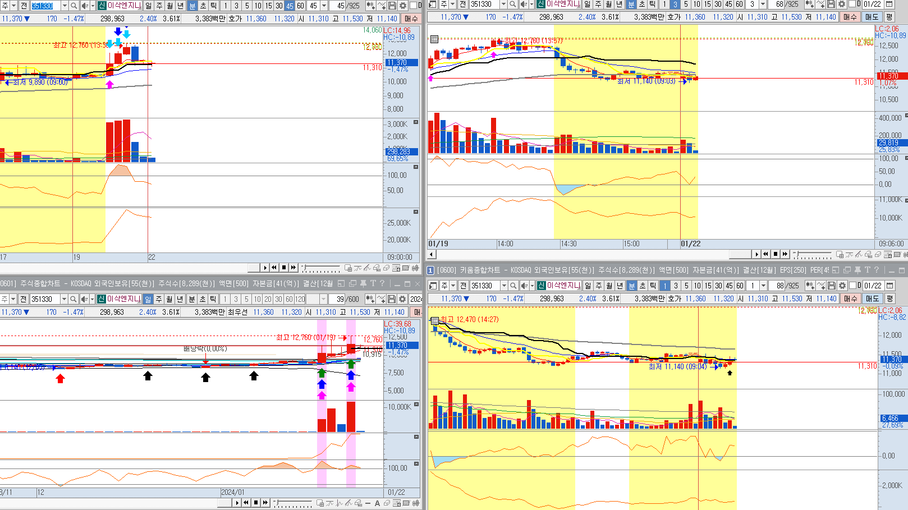Search stock in bottom-right chart toolbar
The height and width of the screenshot is (510, 908).
(513, 286)
